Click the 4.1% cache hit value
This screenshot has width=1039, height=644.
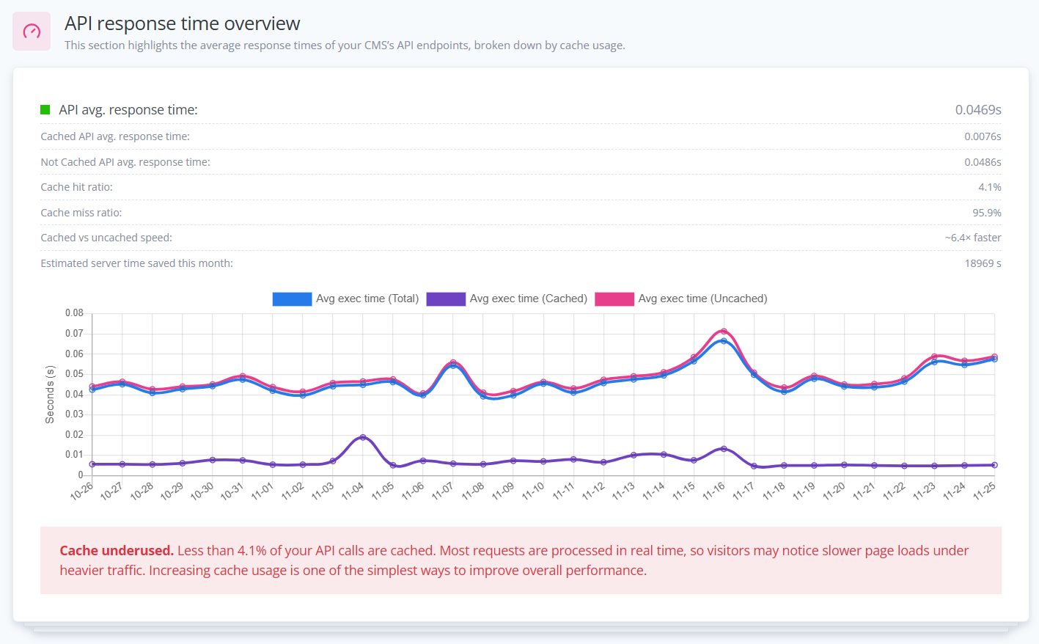(990, 187)
